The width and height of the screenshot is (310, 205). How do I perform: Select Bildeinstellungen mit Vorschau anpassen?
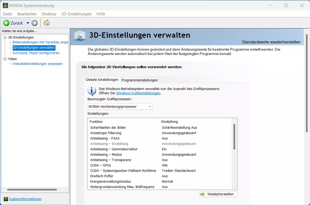40,42
